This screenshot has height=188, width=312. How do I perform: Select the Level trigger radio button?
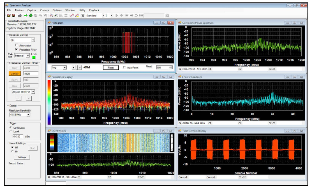pyautogui.click(x=10, y=131)
